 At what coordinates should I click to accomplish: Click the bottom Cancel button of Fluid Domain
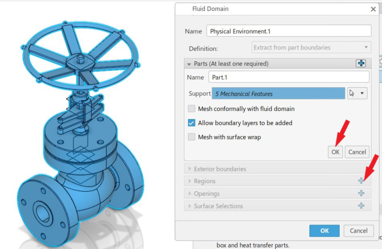pyautogui.click(x=359, y=231)
